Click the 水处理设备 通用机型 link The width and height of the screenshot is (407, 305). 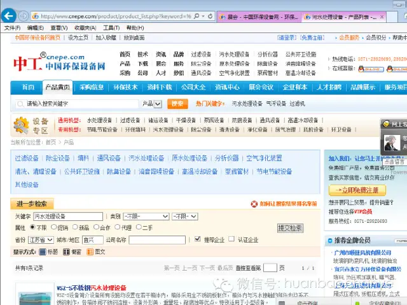(99, 120)
